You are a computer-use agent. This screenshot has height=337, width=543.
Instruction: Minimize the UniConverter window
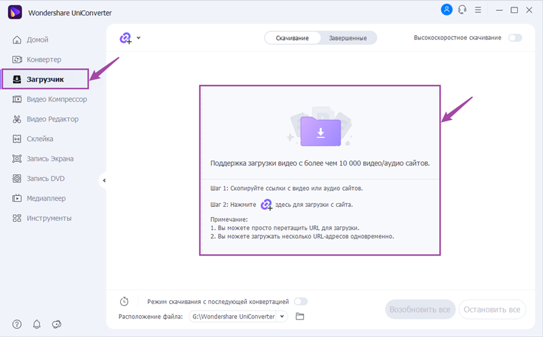(499, 10)
